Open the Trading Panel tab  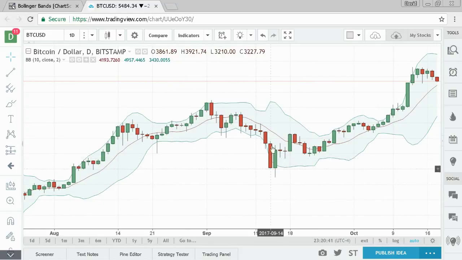coord(216,254)
